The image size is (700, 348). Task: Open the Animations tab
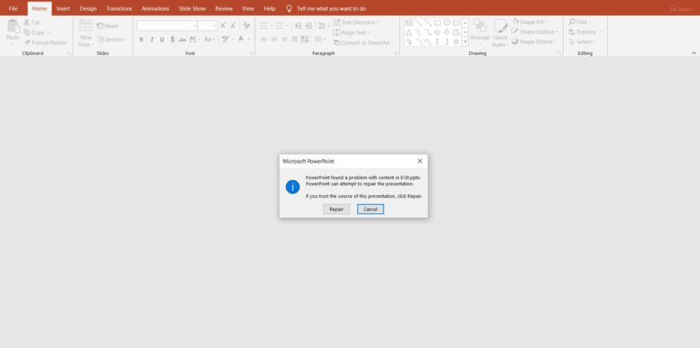[156, 8]
